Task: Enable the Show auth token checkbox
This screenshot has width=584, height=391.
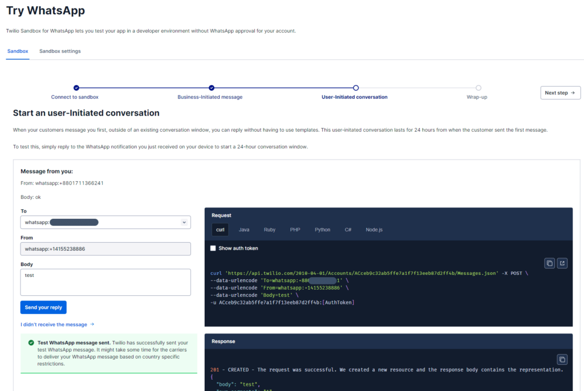Action: click(213, 249)
